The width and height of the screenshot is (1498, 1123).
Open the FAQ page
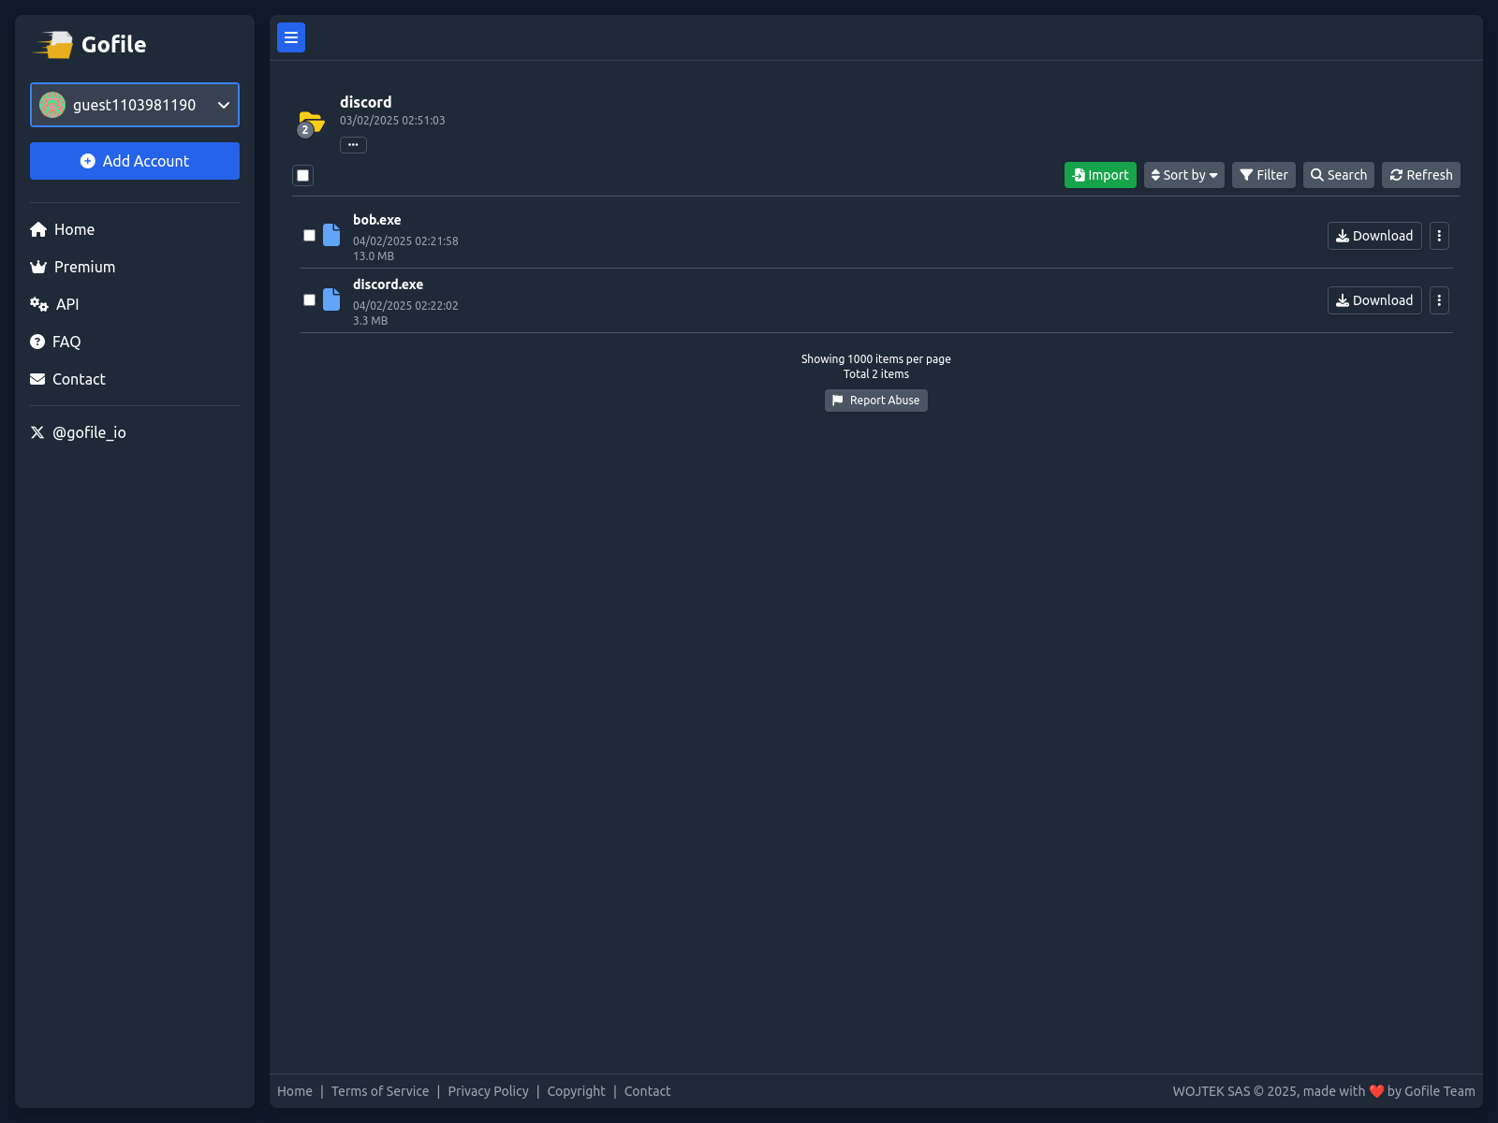pos(55,342)
